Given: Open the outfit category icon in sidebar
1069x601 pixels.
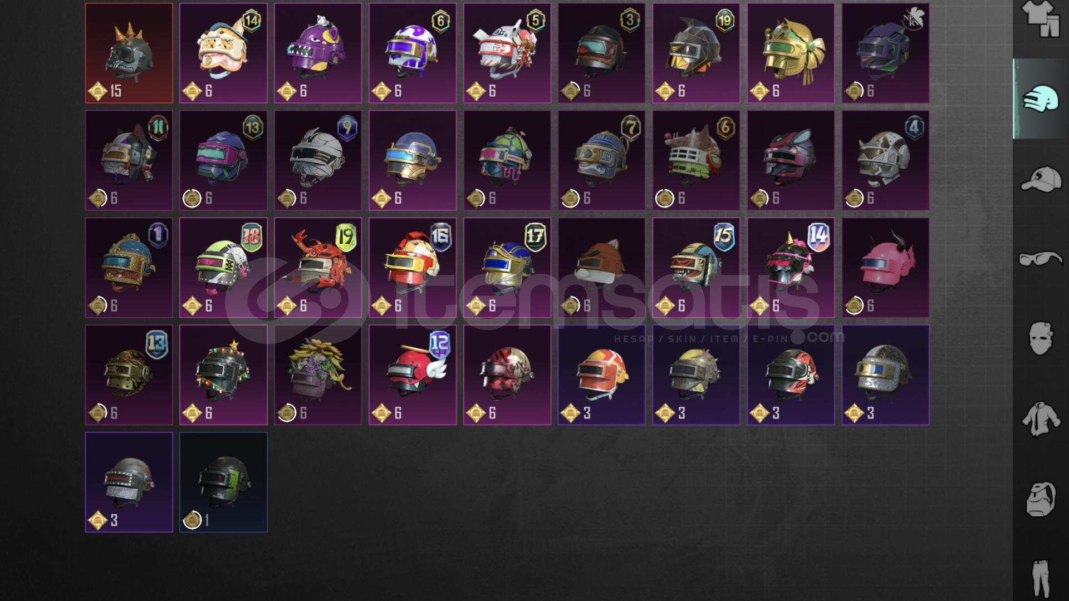Looking at the screenshot, I should pyautogui.click(x=1040, y=19).
